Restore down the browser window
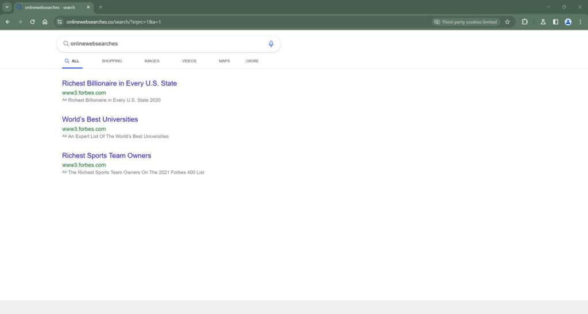 (564, 7)
